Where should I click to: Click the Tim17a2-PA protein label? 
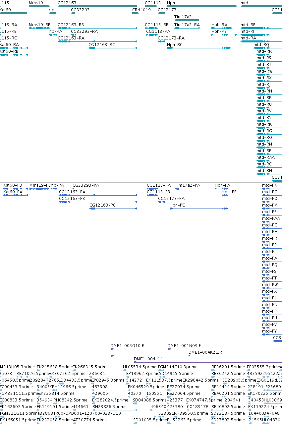[188, 185]
